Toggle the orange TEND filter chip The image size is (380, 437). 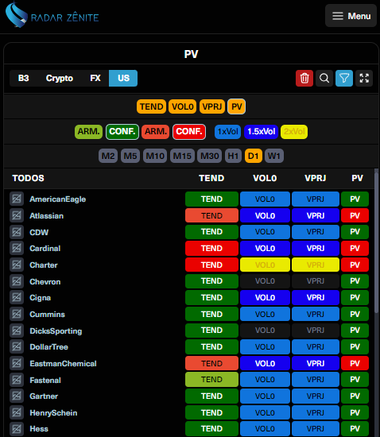(151, 106)
